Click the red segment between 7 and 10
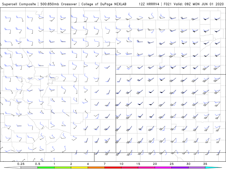226x169 pixels. [x=113, y=168]
